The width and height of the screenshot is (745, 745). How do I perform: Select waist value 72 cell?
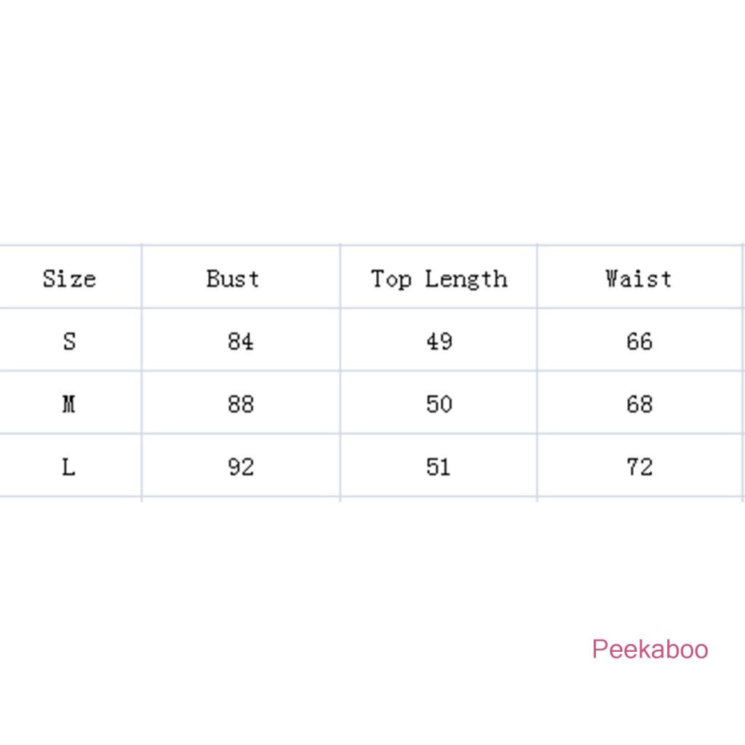[x=639, y=466]
